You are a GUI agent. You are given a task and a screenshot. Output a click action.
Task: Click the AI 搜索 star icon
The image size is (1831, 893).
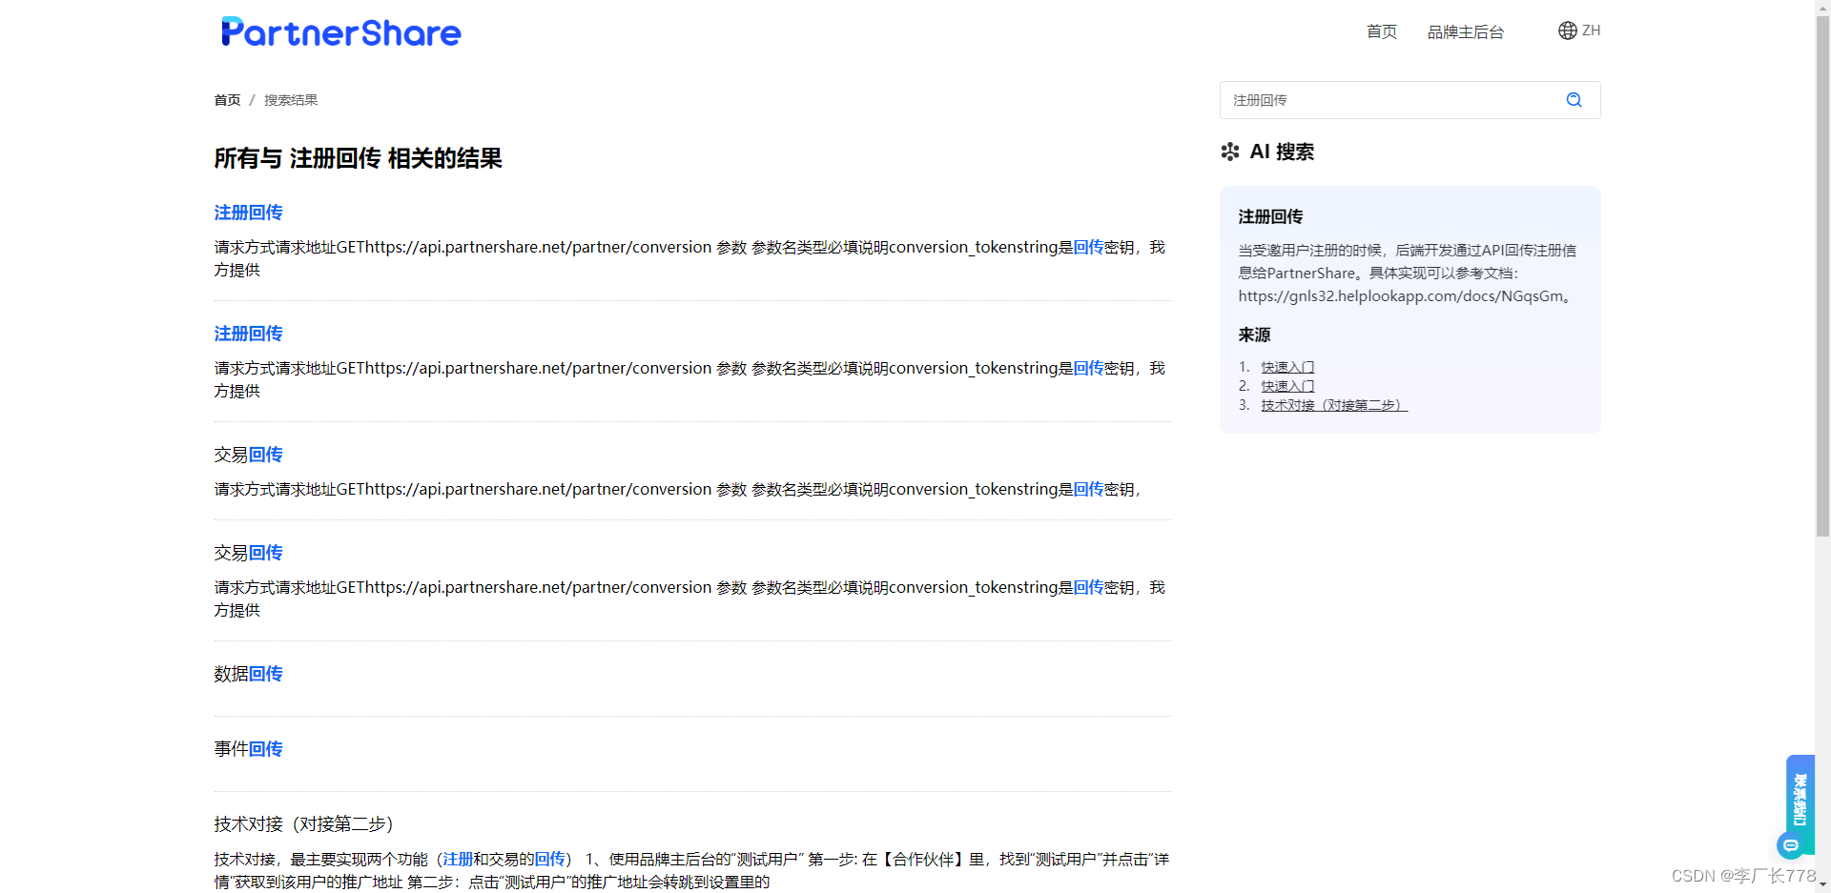coord(1230,152)
